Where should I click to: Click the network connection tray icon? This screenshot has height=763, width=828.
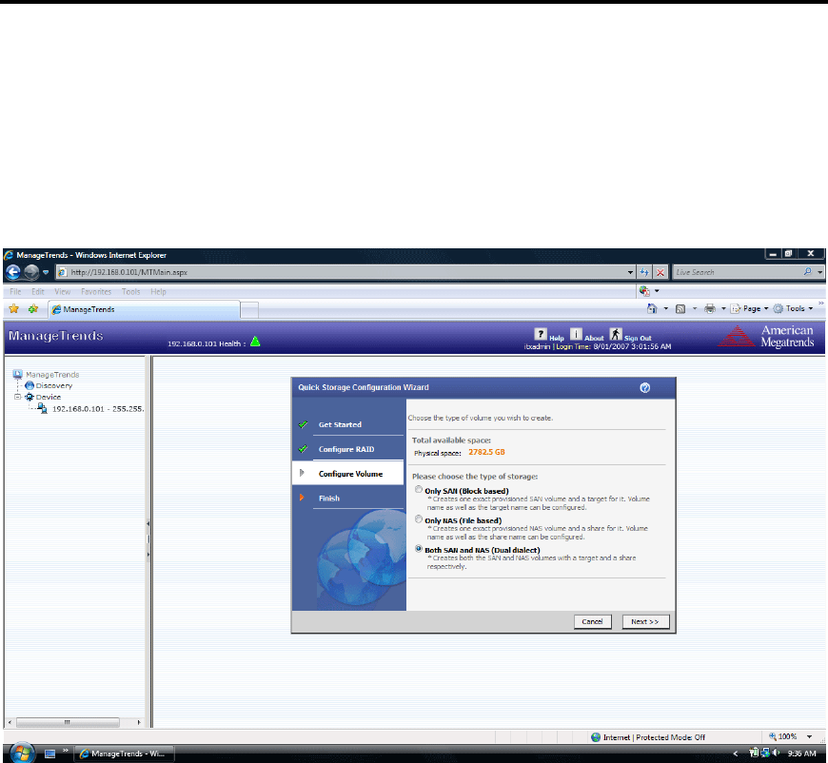pyautogui.click(x=765, y=753)
